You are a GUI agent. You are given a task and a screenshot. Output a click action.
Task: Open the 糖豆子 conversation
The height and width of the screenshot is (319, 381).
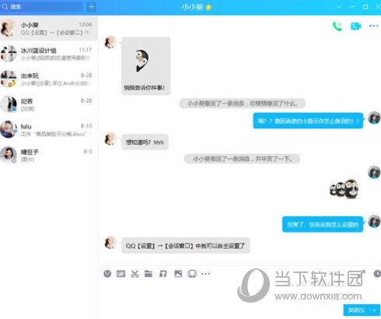coord(49,155)
